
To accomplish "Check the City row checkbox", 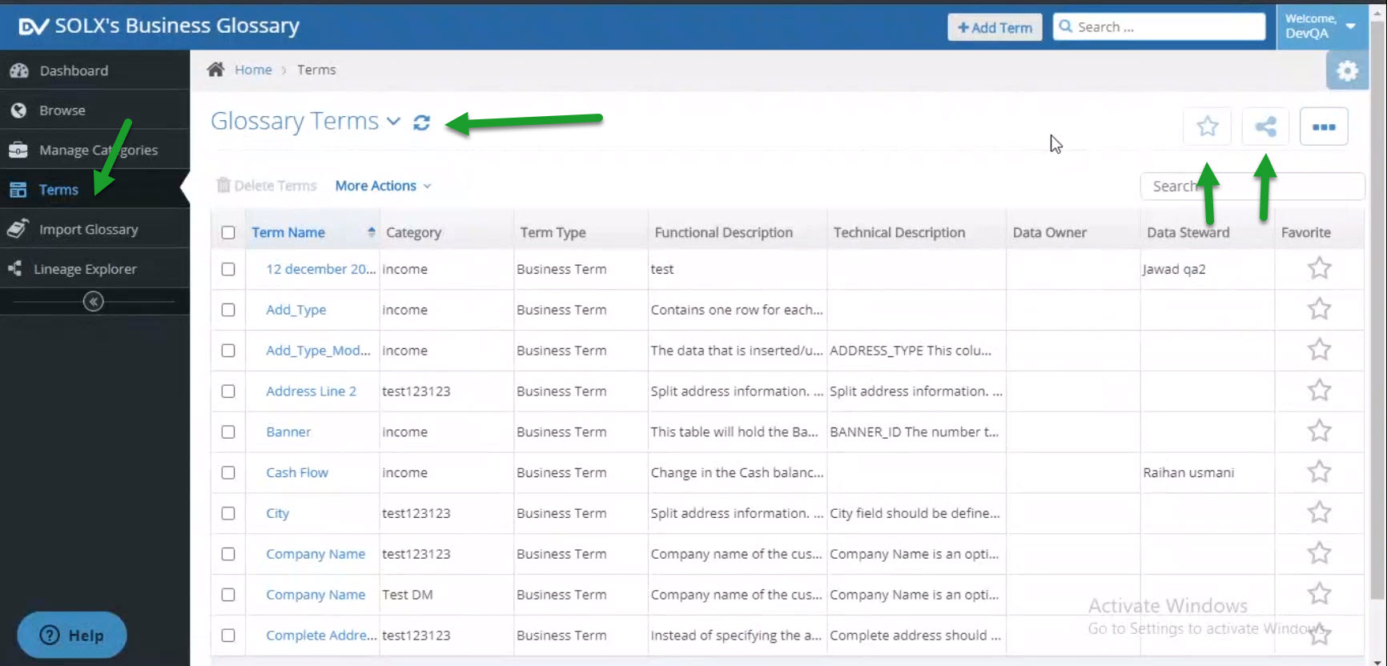I will (228, 513).
